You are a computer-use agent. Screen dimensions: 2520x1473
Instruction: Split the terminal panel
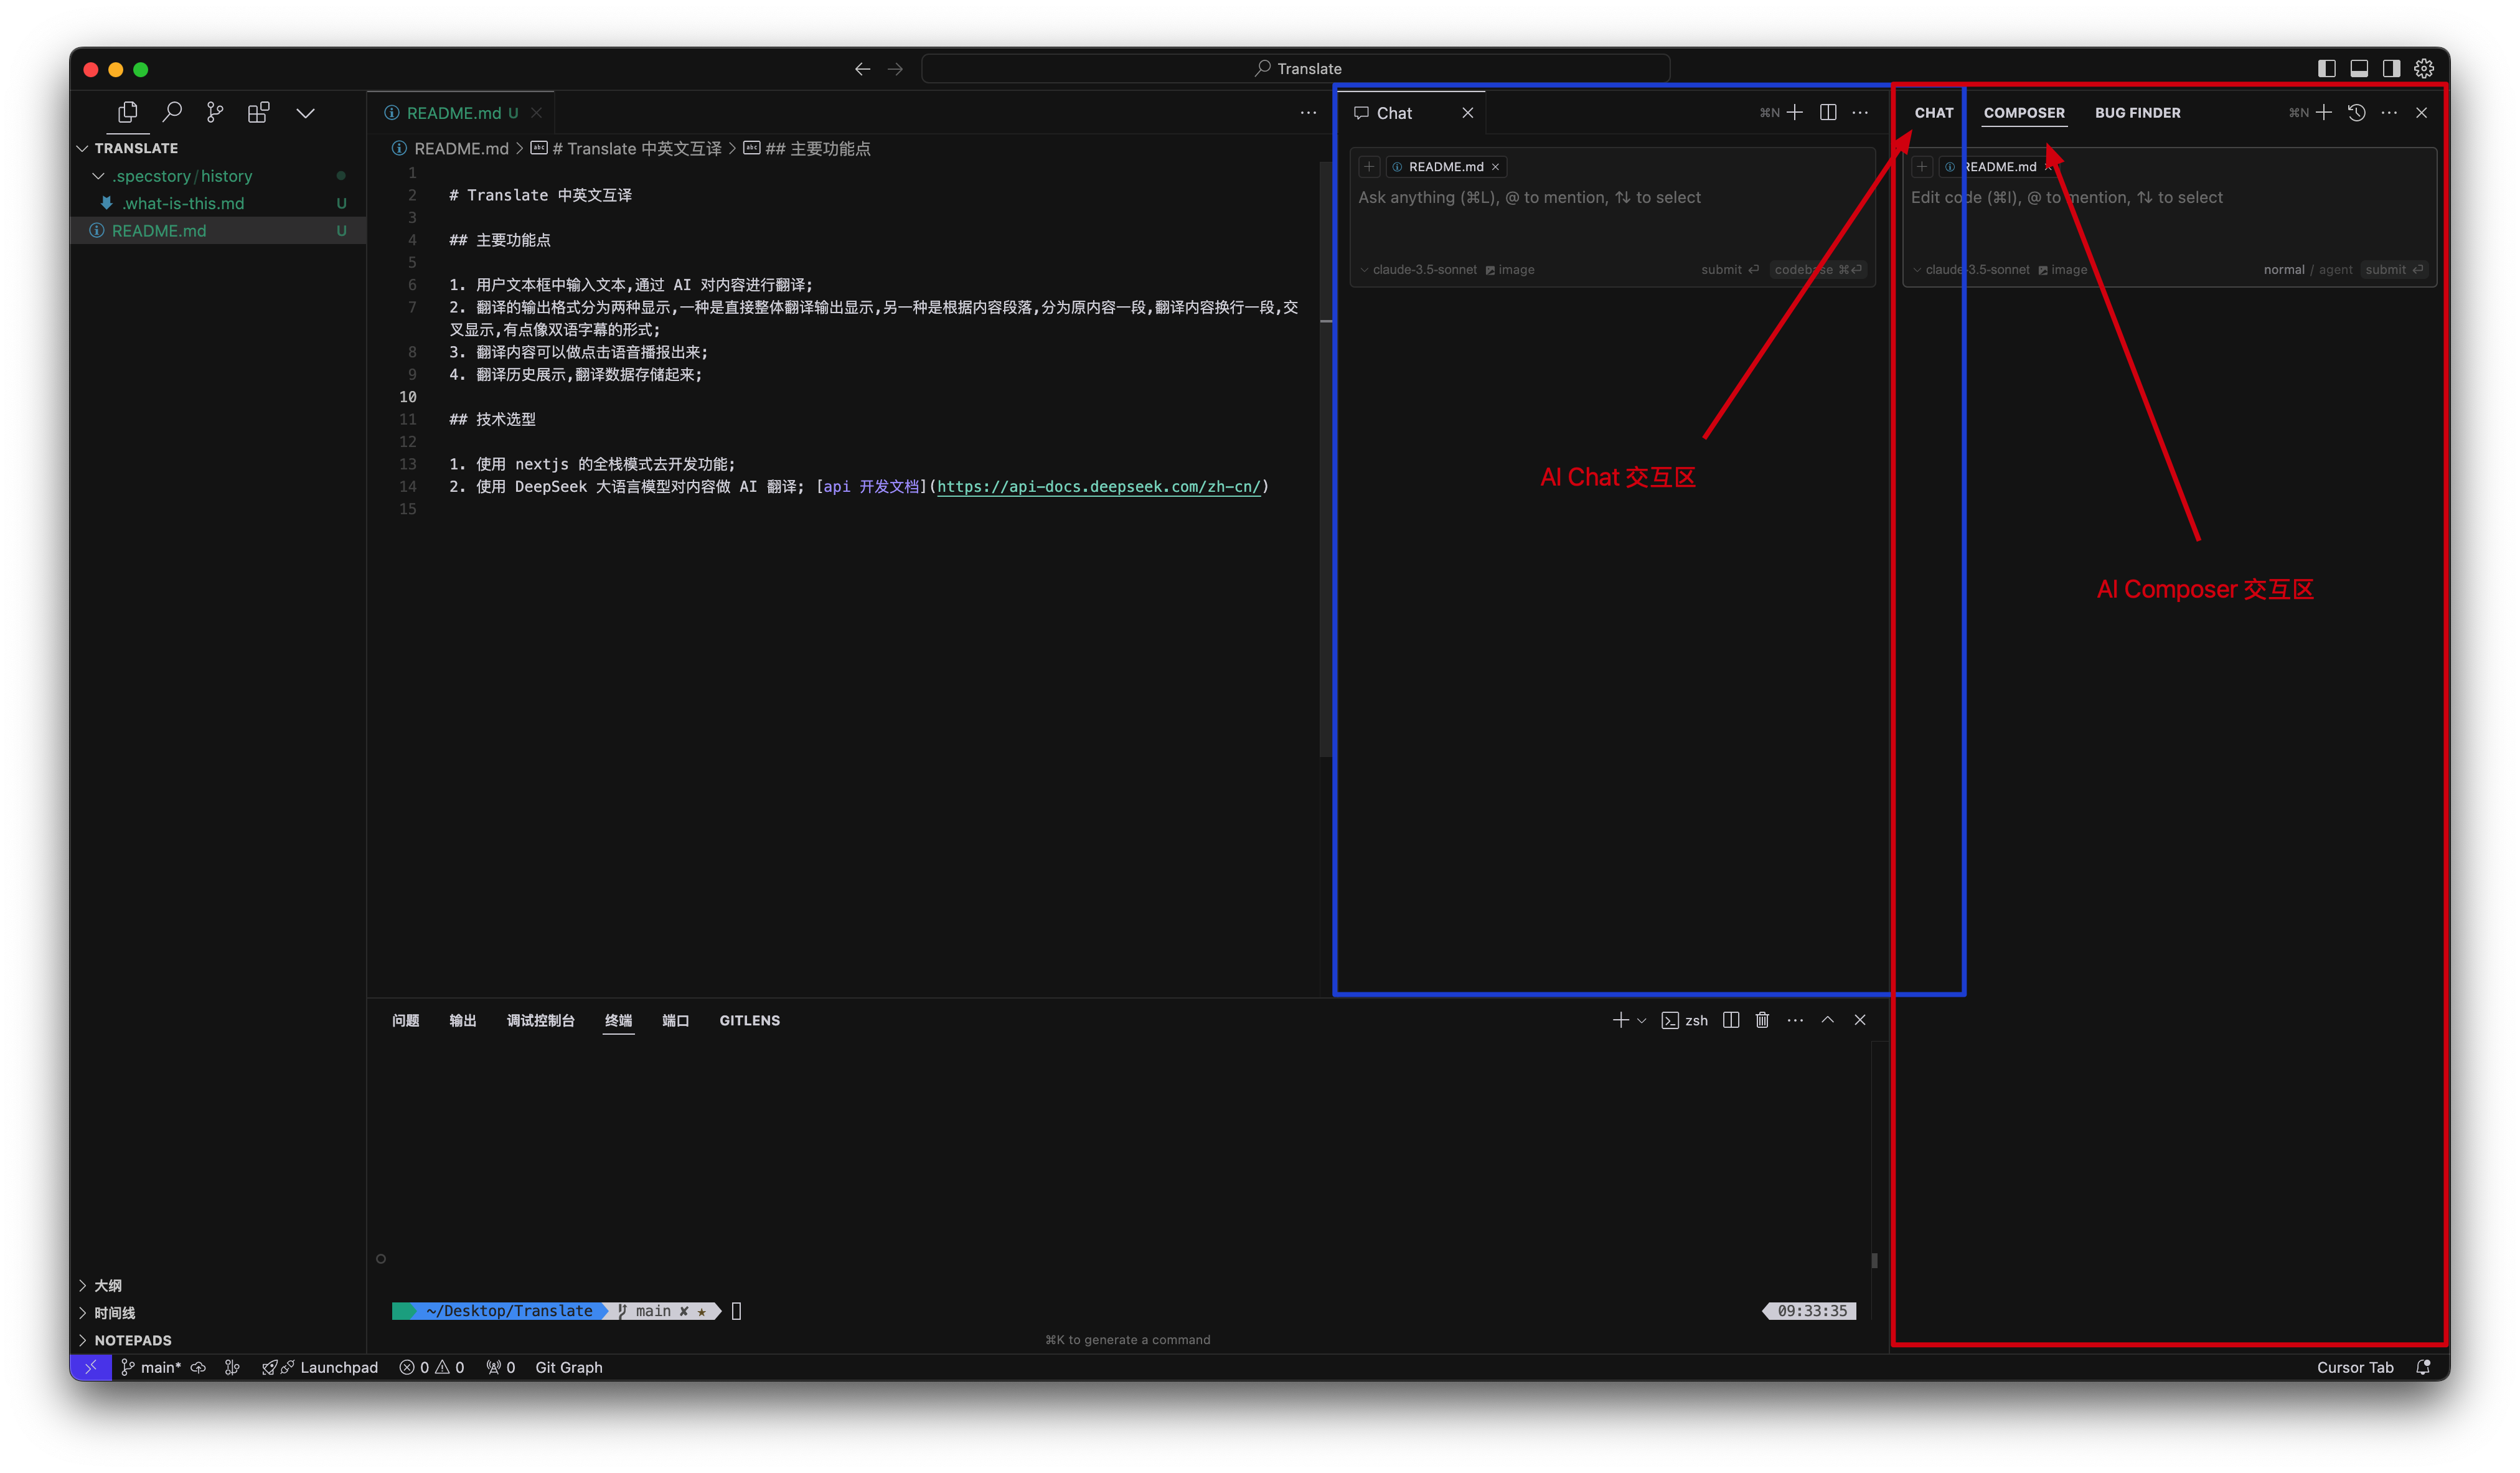pyautogui.click(x=1731, y=1020)
